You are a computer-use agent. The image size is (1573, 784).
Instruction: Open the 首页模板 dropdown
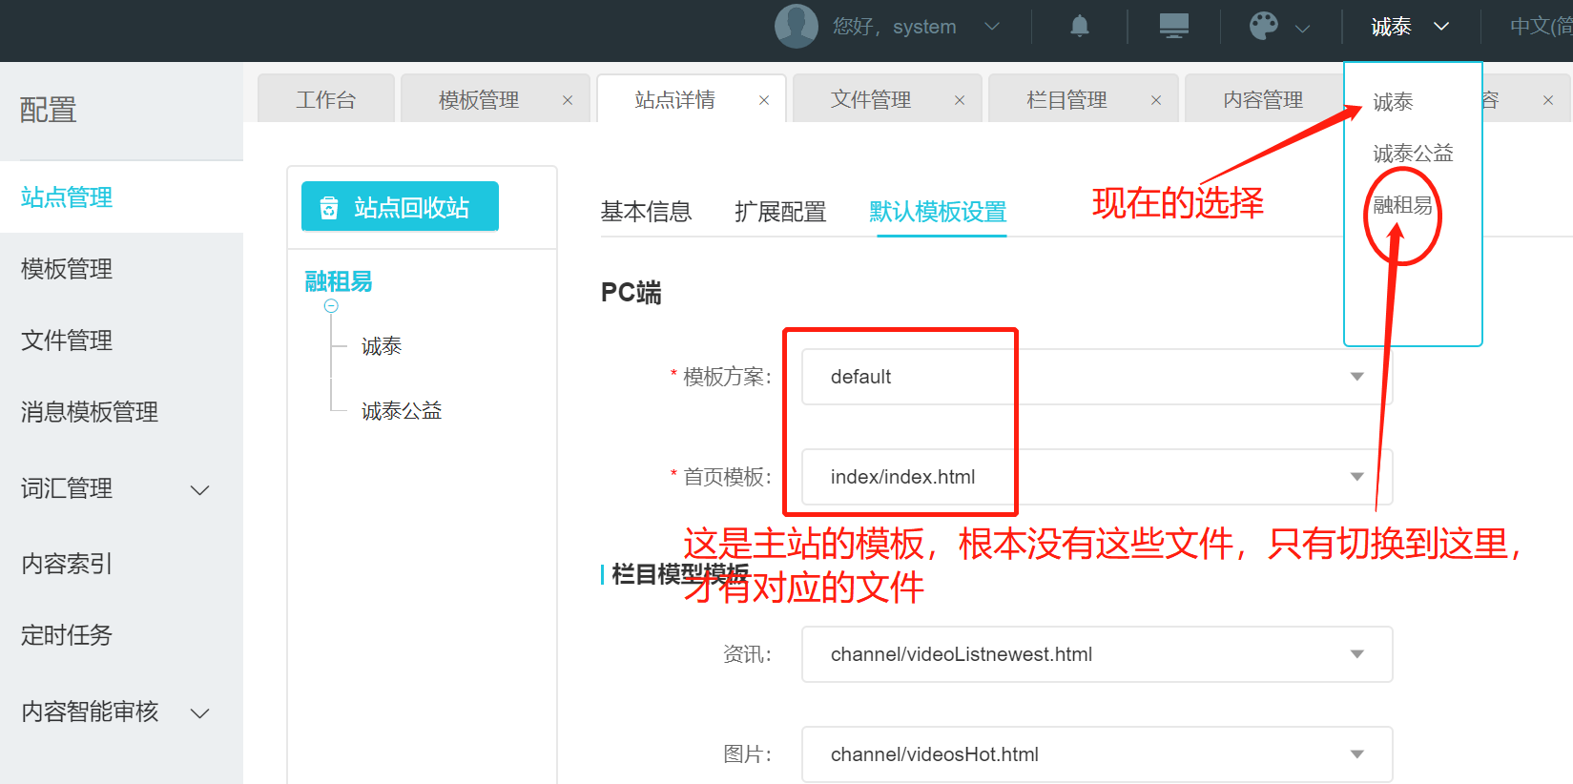(x=1097, y=477)
